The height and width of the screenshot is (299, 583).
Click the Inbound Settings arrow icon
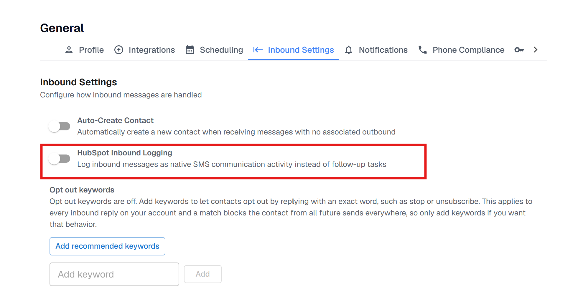(x=258, y=50)
